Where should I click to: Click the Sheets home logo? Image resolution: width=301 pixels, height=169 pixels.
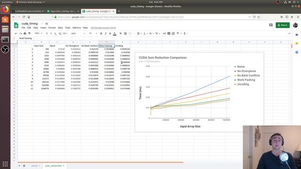click(x=16, y=25)
